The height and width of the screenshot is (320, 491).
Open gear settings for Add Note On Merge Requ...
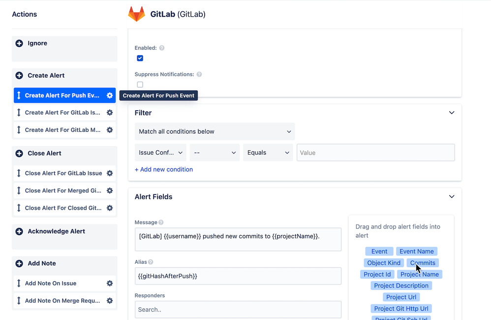110,301
